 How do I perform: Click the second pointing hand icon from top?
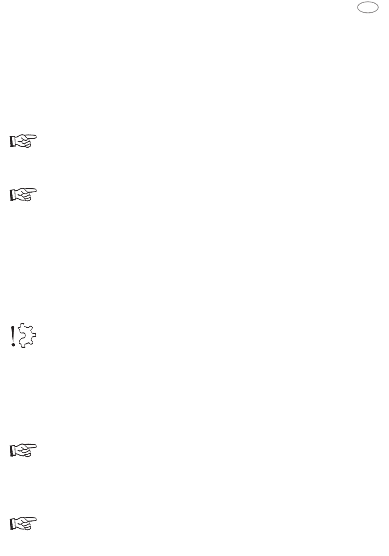pos(23,195)
